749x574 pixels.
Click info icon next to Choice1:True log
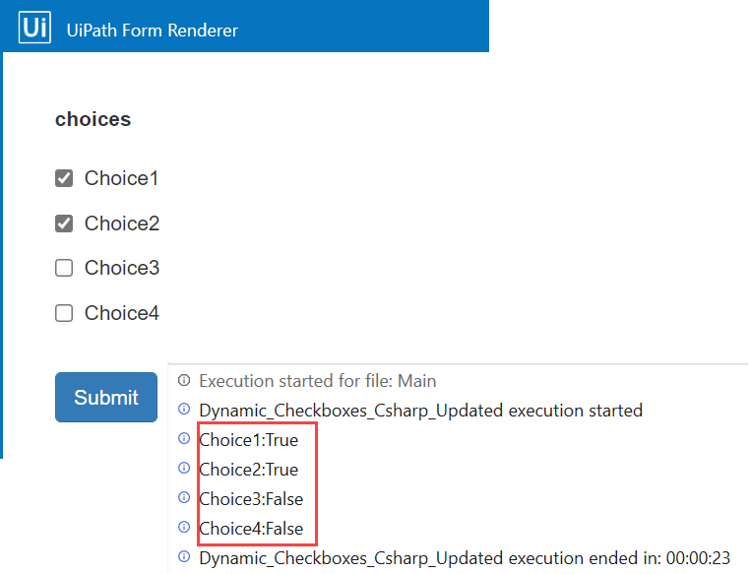coord(184,439)
